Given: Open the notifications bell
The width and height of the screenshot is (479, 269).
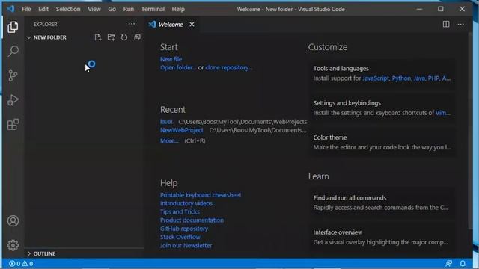Looking at the screenshot, I should [463, 263].
